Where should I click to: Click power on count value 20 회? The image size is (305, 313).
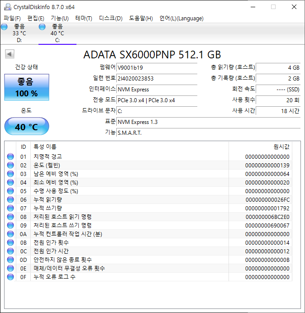278,100
